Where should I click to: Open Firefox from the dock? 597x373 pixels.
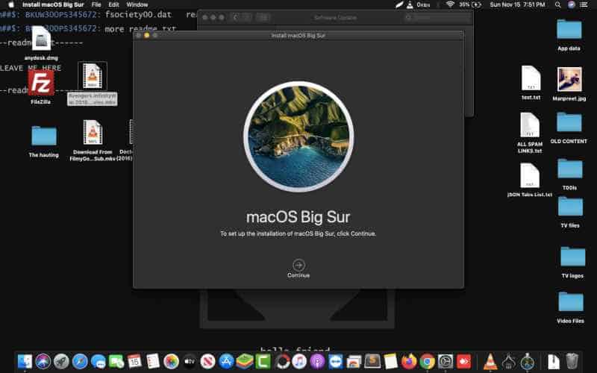[409, 361]
